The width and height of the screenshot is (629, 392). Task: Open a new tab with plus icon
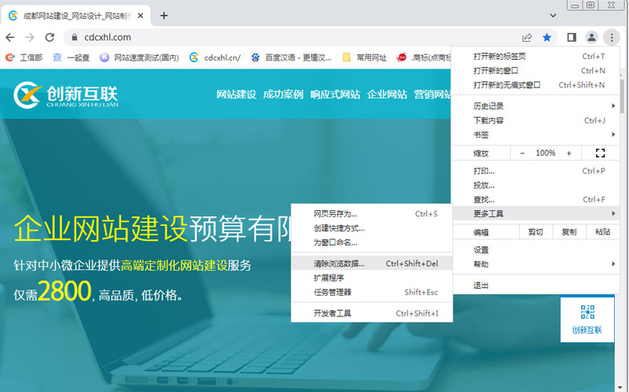pyautogui.click(x=164, y=16)
